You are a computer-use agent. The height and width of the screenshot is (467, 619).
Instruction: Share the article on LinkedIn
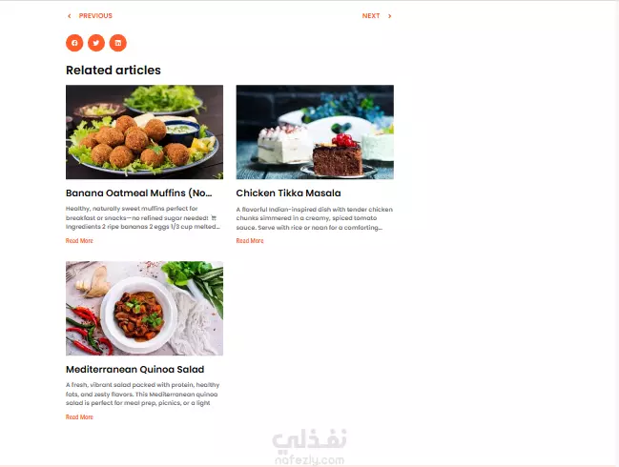[x=118, y=43]
